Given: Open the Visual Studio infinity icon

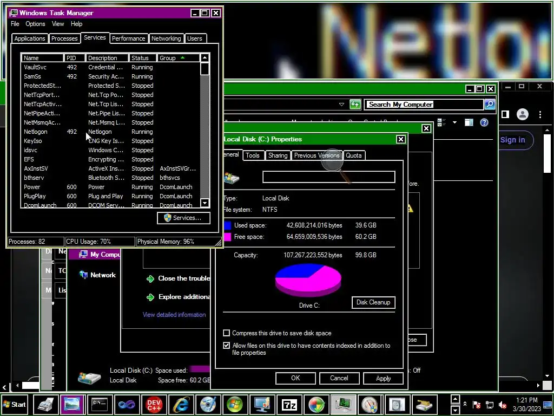Looking at the screenshot, I should (127, 404).
